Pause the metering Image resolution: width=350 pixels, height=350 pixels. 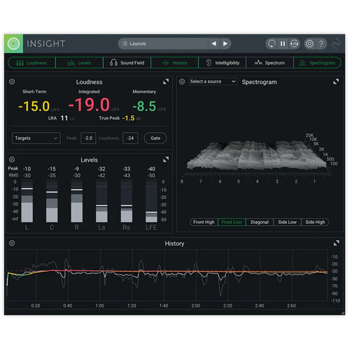point(283,43)
